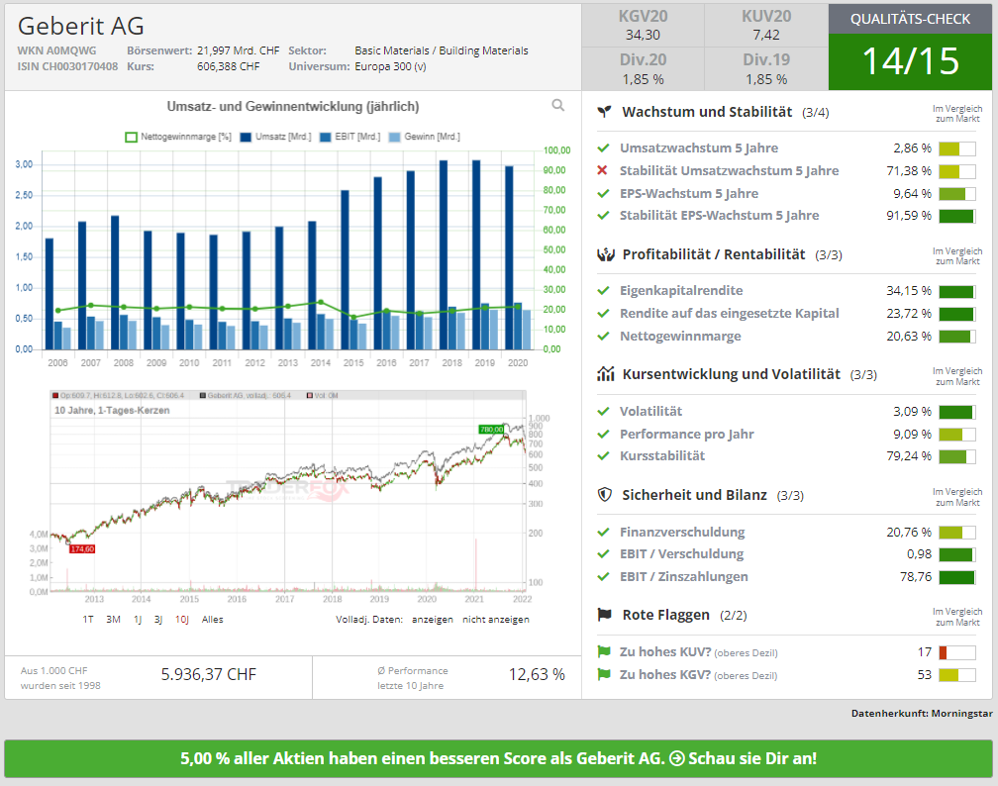Click the checkmark beside Rendite auf das eingesetzte Kapital

603,313
